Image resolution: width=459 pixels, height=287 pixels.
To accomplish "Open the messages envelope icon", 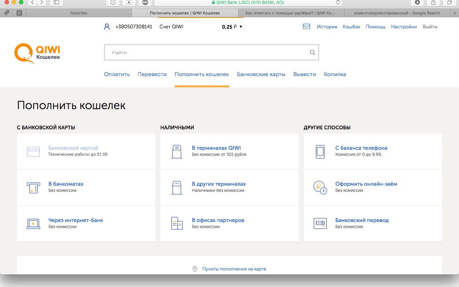I will 307,27.
